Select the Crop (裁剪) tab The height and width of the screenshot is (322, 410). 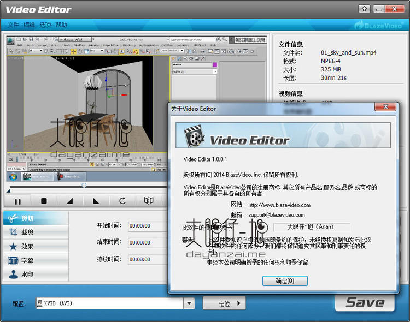coord(36,232)
